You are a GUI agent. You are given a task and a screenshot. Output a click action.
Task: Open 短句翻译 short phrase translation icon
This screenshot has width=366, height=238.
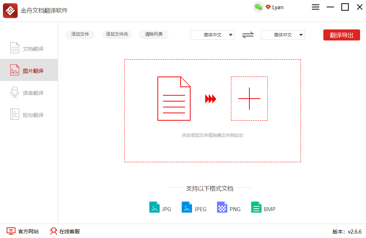[14, 114]
